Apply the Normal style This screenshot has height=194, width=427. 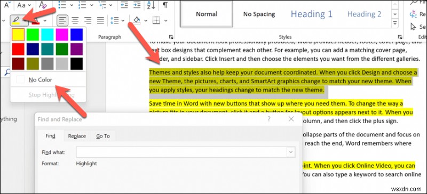click(x=207, y=14)
